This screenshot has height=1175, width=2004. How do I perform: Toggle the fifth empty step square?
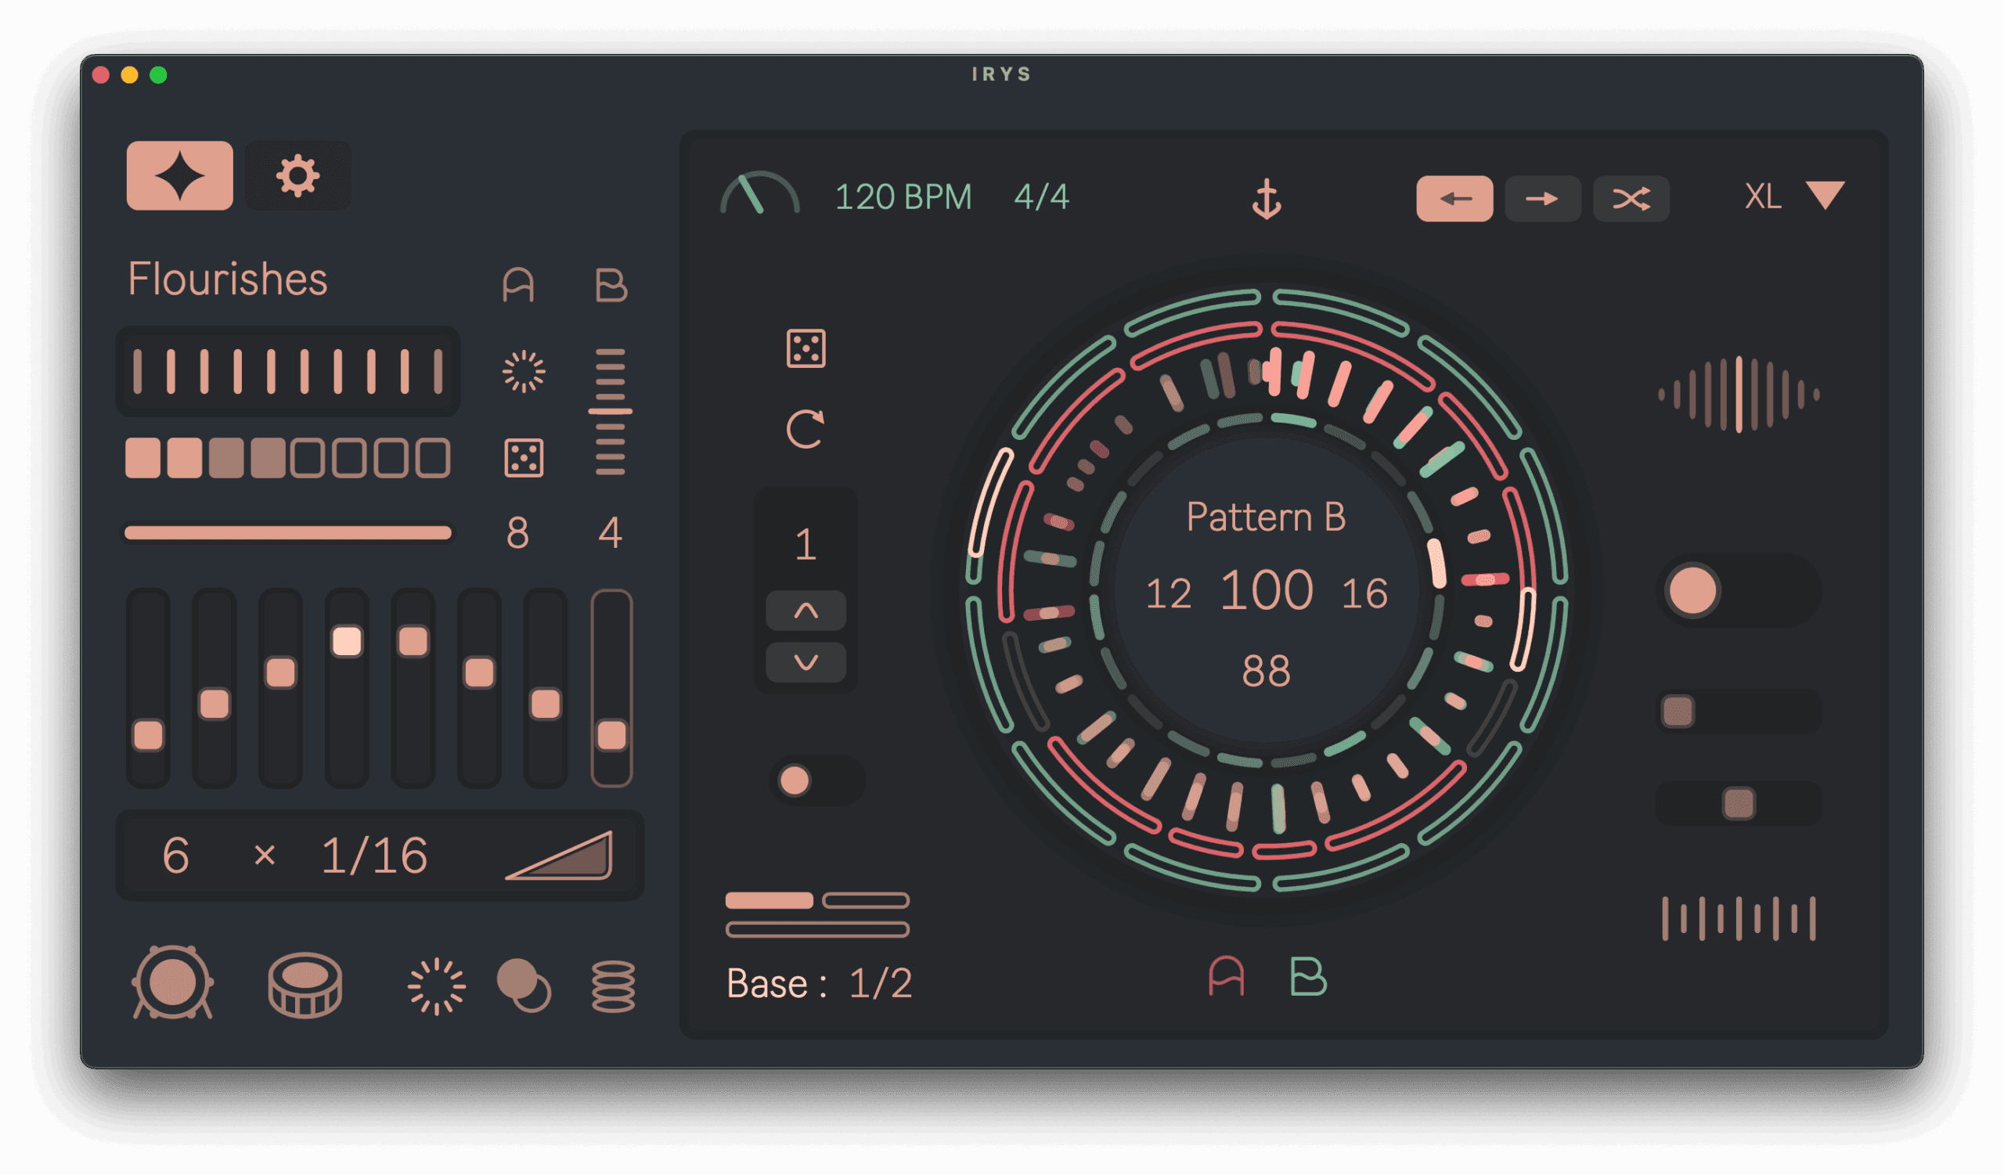pyautogui.click(x=308, y=458)
